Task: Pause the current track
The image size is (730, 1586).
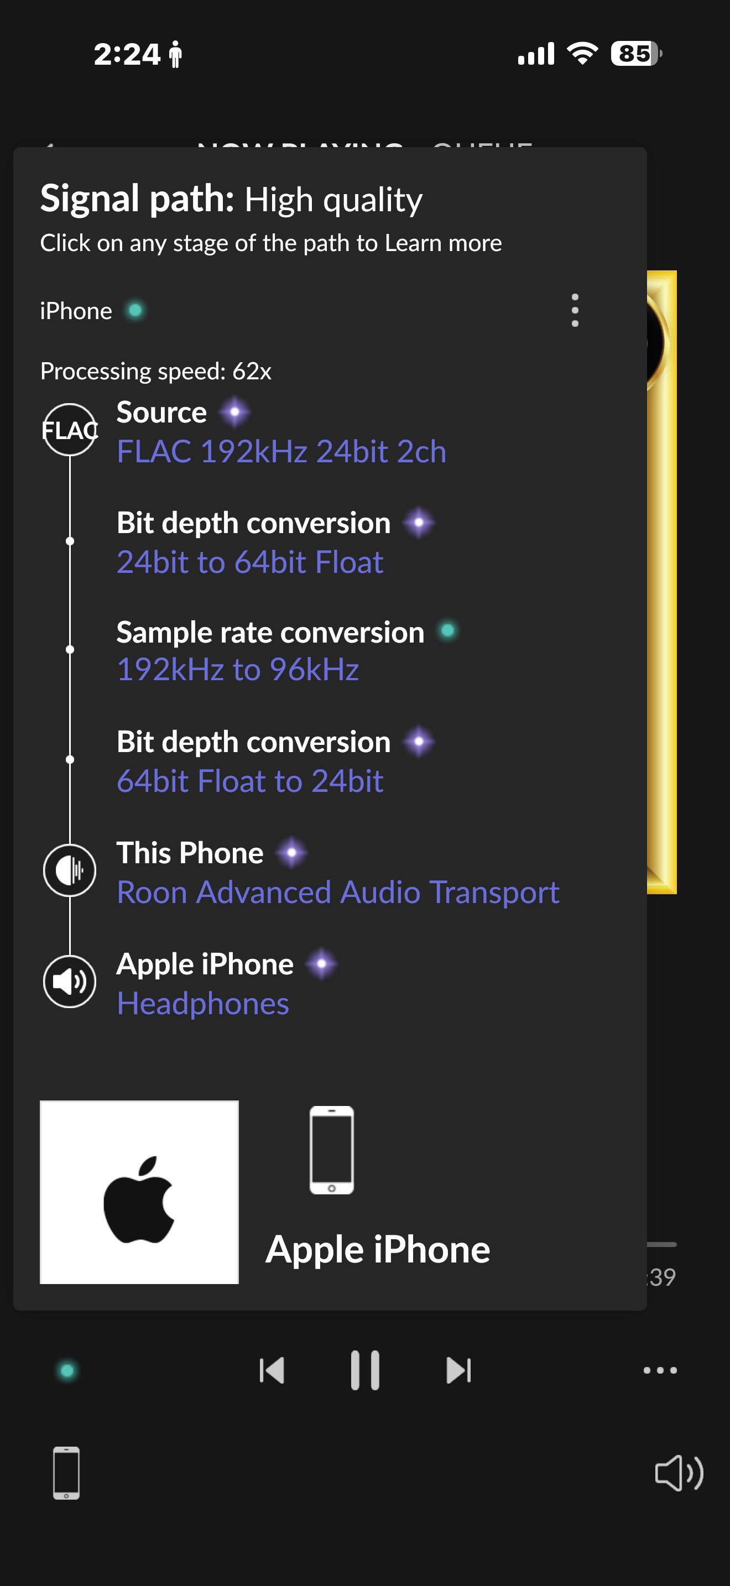Action: click(365, 1370)
